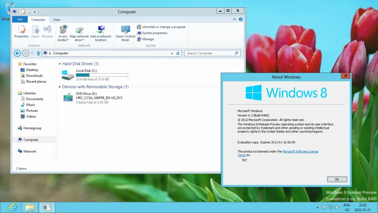The width and height of the screenshot is (378, 213).
Task: Open Customize Quick Access Toolbar dropdown
Action: (35, 12)
